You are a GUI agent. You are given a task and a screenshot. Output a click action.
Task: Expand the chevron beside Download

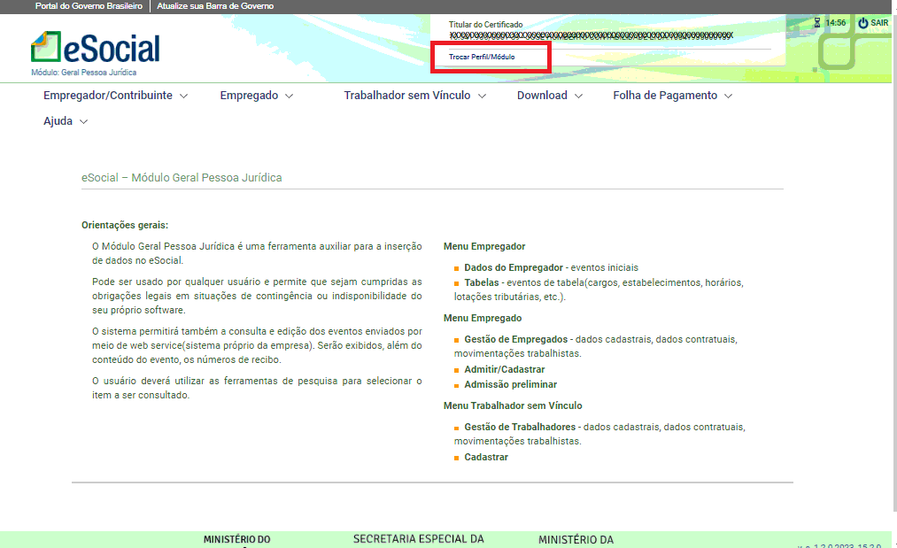click(578, 96)
